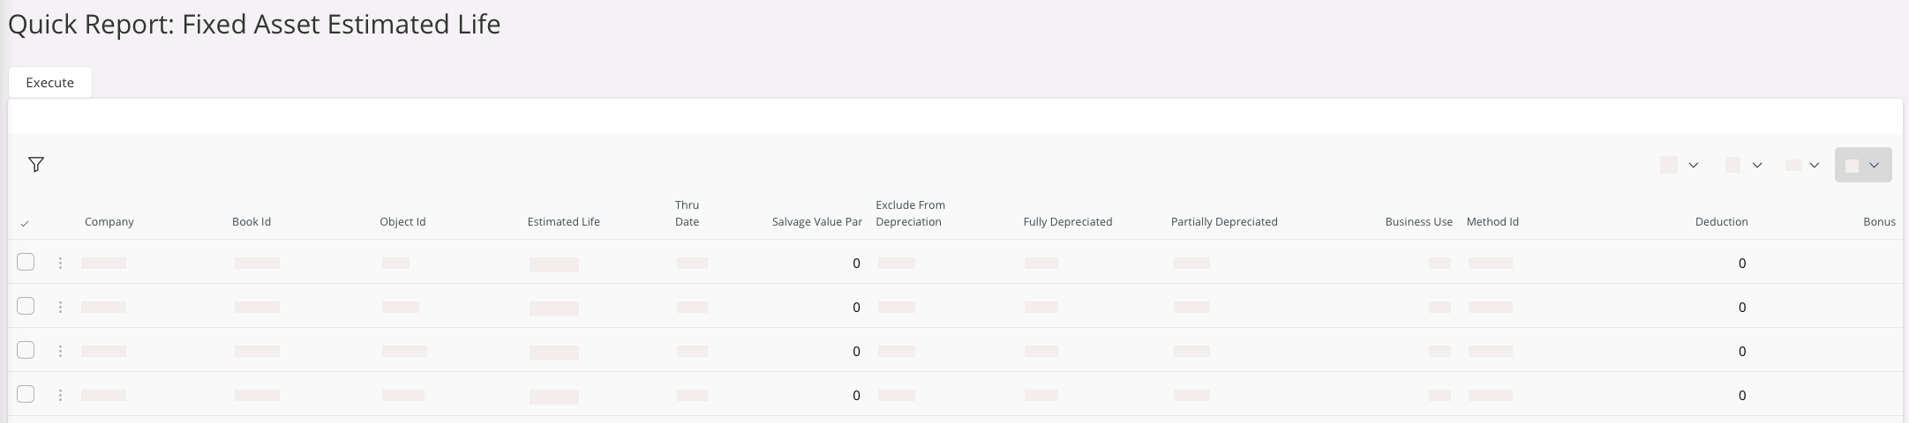Expand the highlighted gray dropdown in the table toolbar
Image resolution: width=1909 pixels, height=423 pixels.
click(1862, 166)
